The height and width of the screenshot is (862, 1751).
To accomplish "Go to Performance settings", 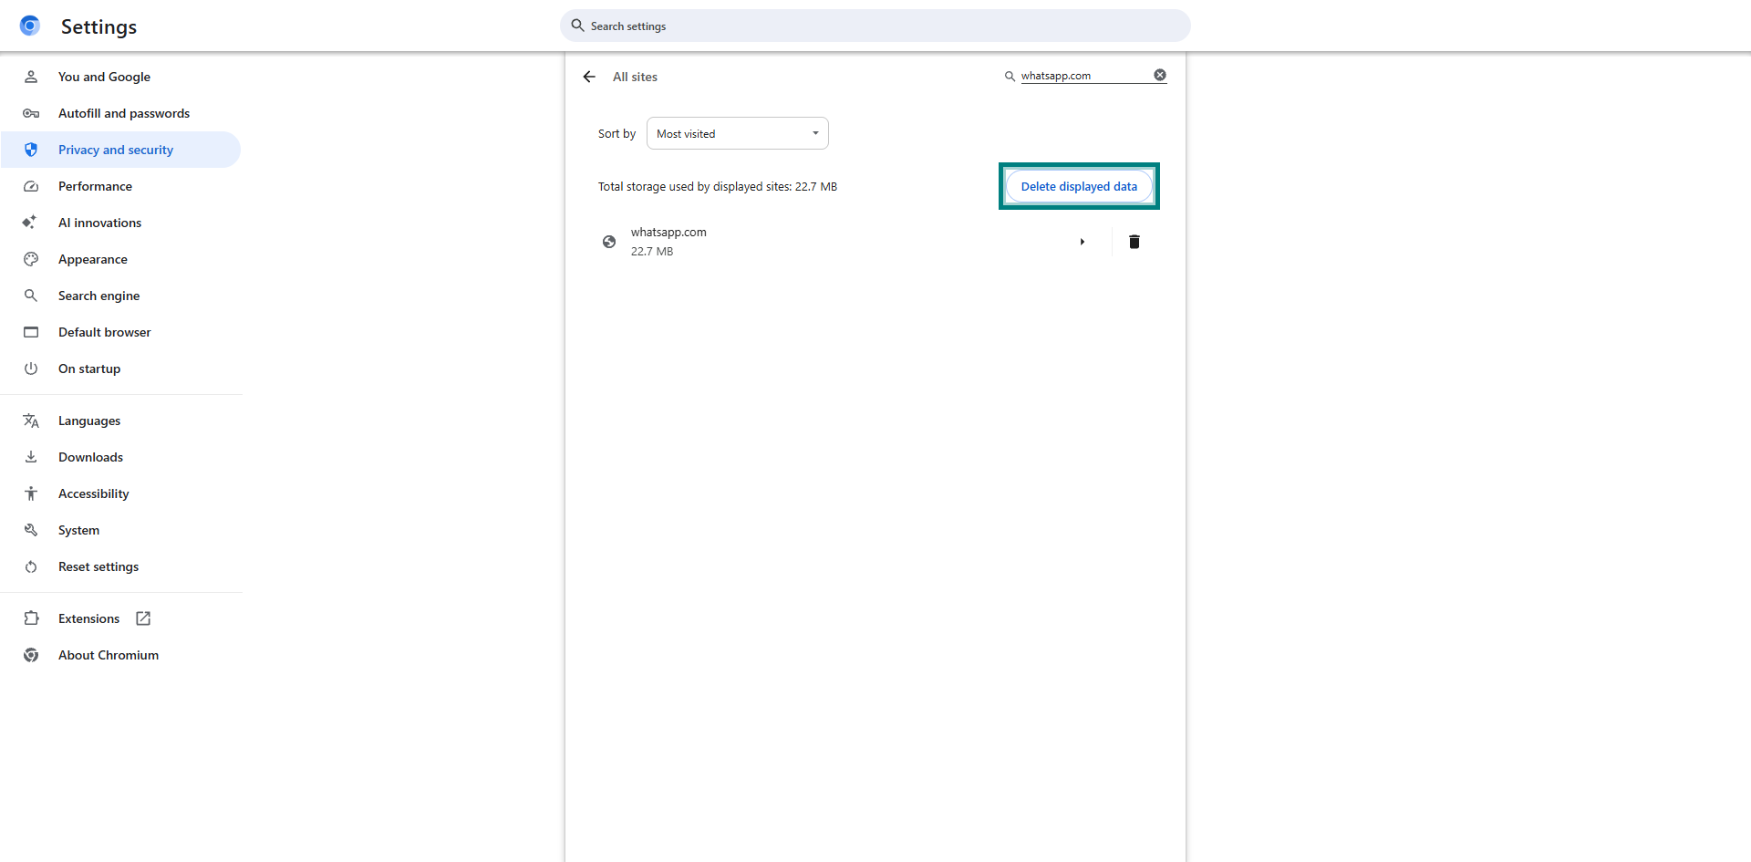I will [120, 186].
